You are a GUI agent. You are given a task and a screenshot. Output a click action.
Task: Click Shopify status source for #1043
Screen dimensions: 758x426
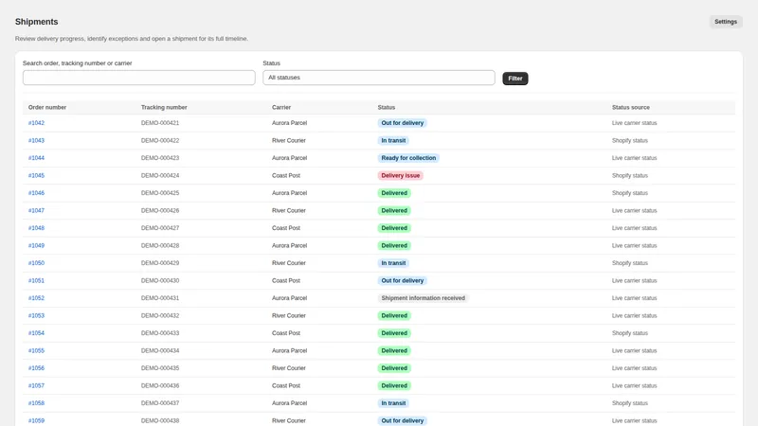pos(630,140)
